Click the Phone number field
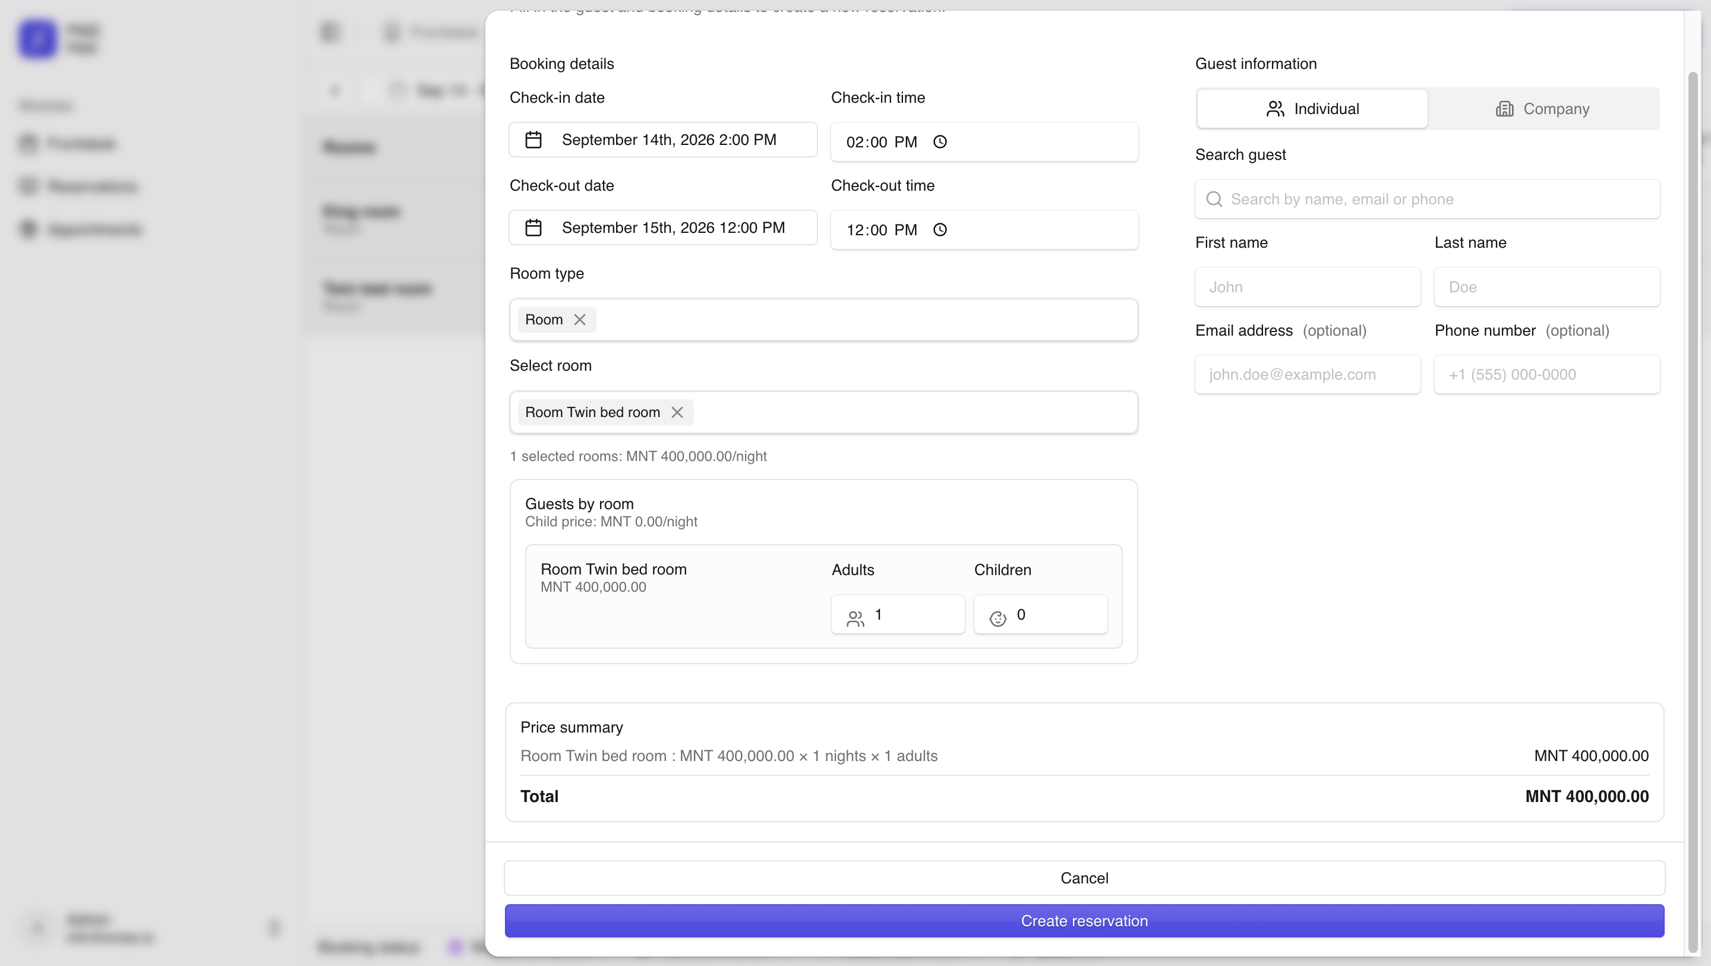Viewport: 1711px width, 966px height. (x=1547, y=374)
